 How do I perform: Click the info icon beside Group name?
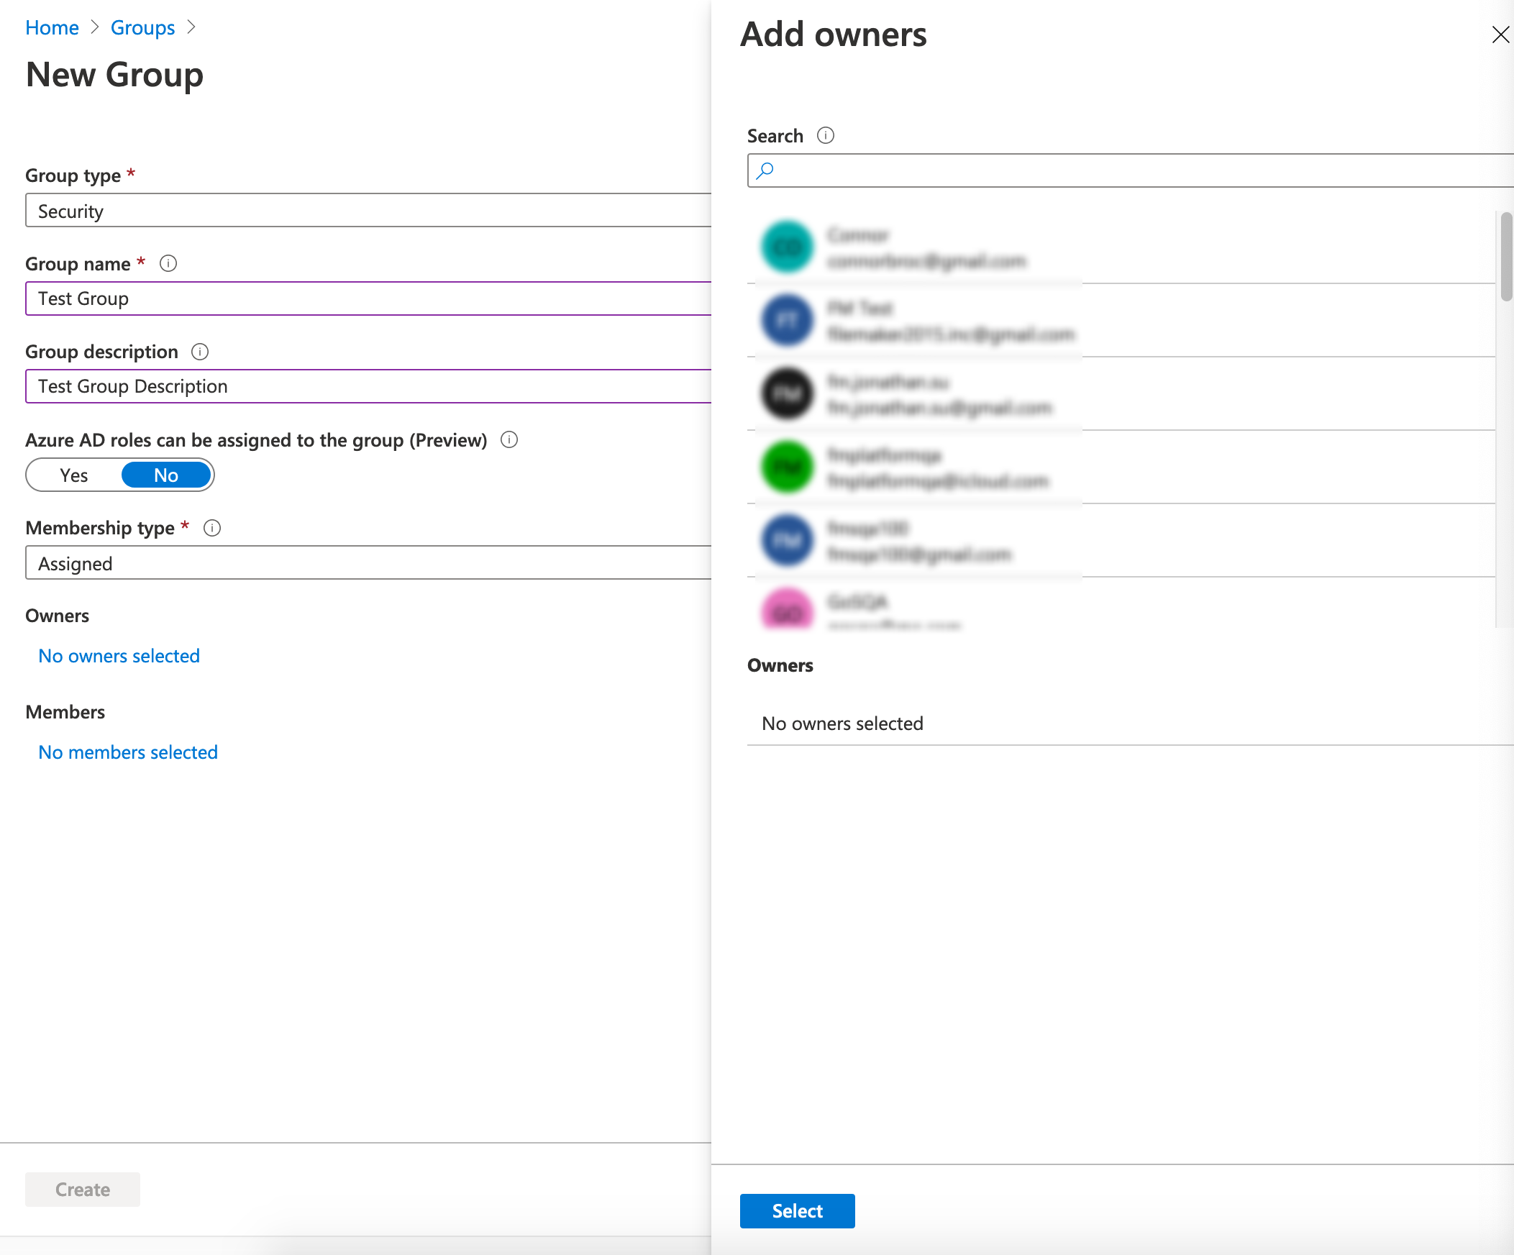[168, 263]
